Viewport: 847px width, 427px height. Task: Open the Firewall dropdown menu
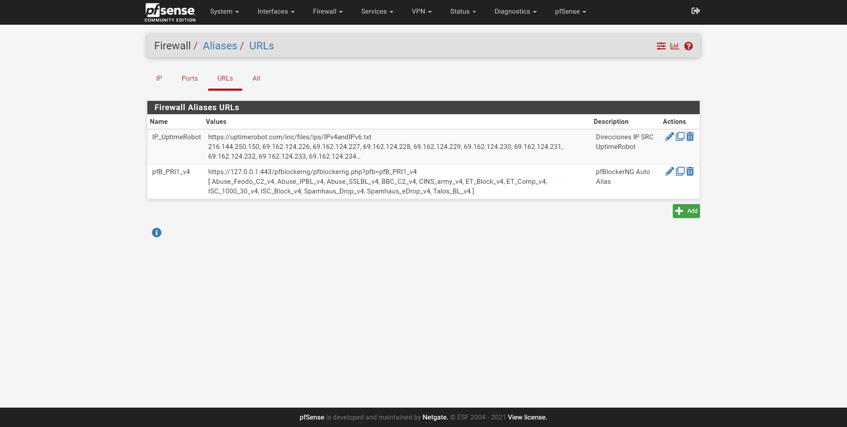pos(328,11)
